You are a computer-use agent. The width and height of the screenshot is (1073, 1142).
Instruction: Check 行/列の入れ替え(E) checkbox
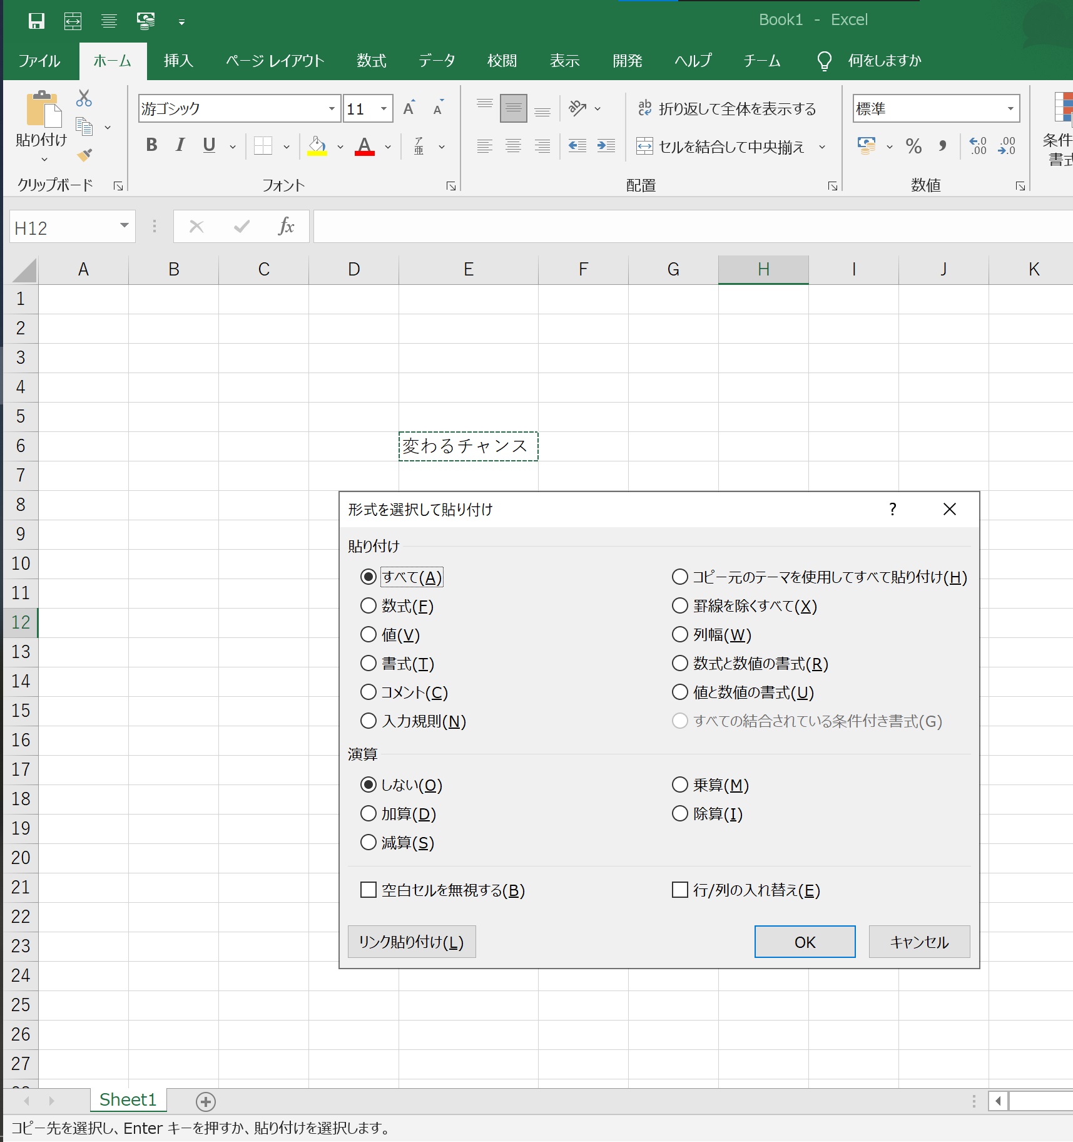pos(680,890)
